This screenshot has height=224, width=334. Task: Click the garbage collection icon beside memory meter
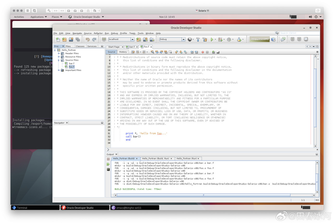point(273,39)
